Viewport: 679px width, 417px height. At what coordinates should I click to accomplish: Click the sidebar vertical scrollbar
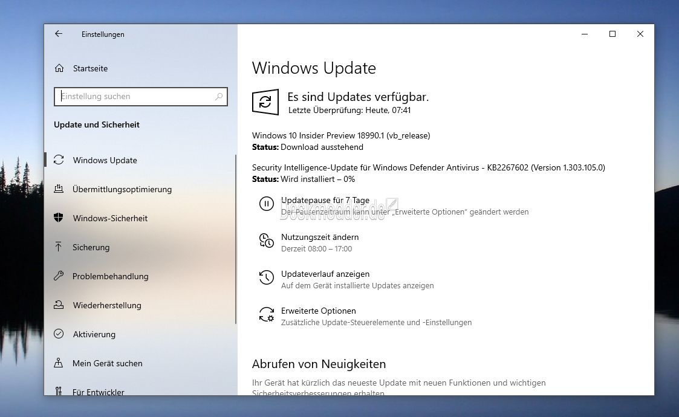tap(236, 239)
